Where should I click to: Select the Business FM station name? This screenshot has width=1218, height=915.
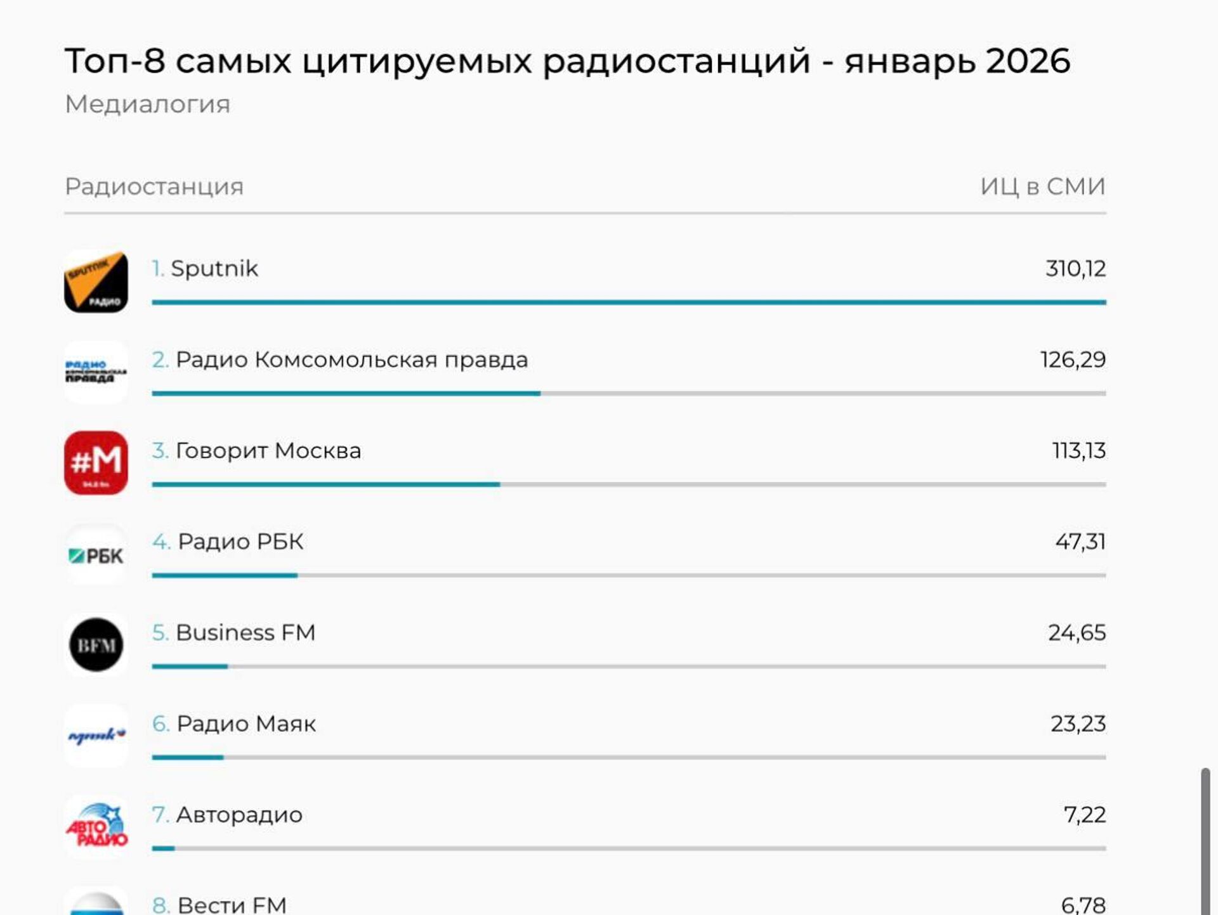pos(245,633)
